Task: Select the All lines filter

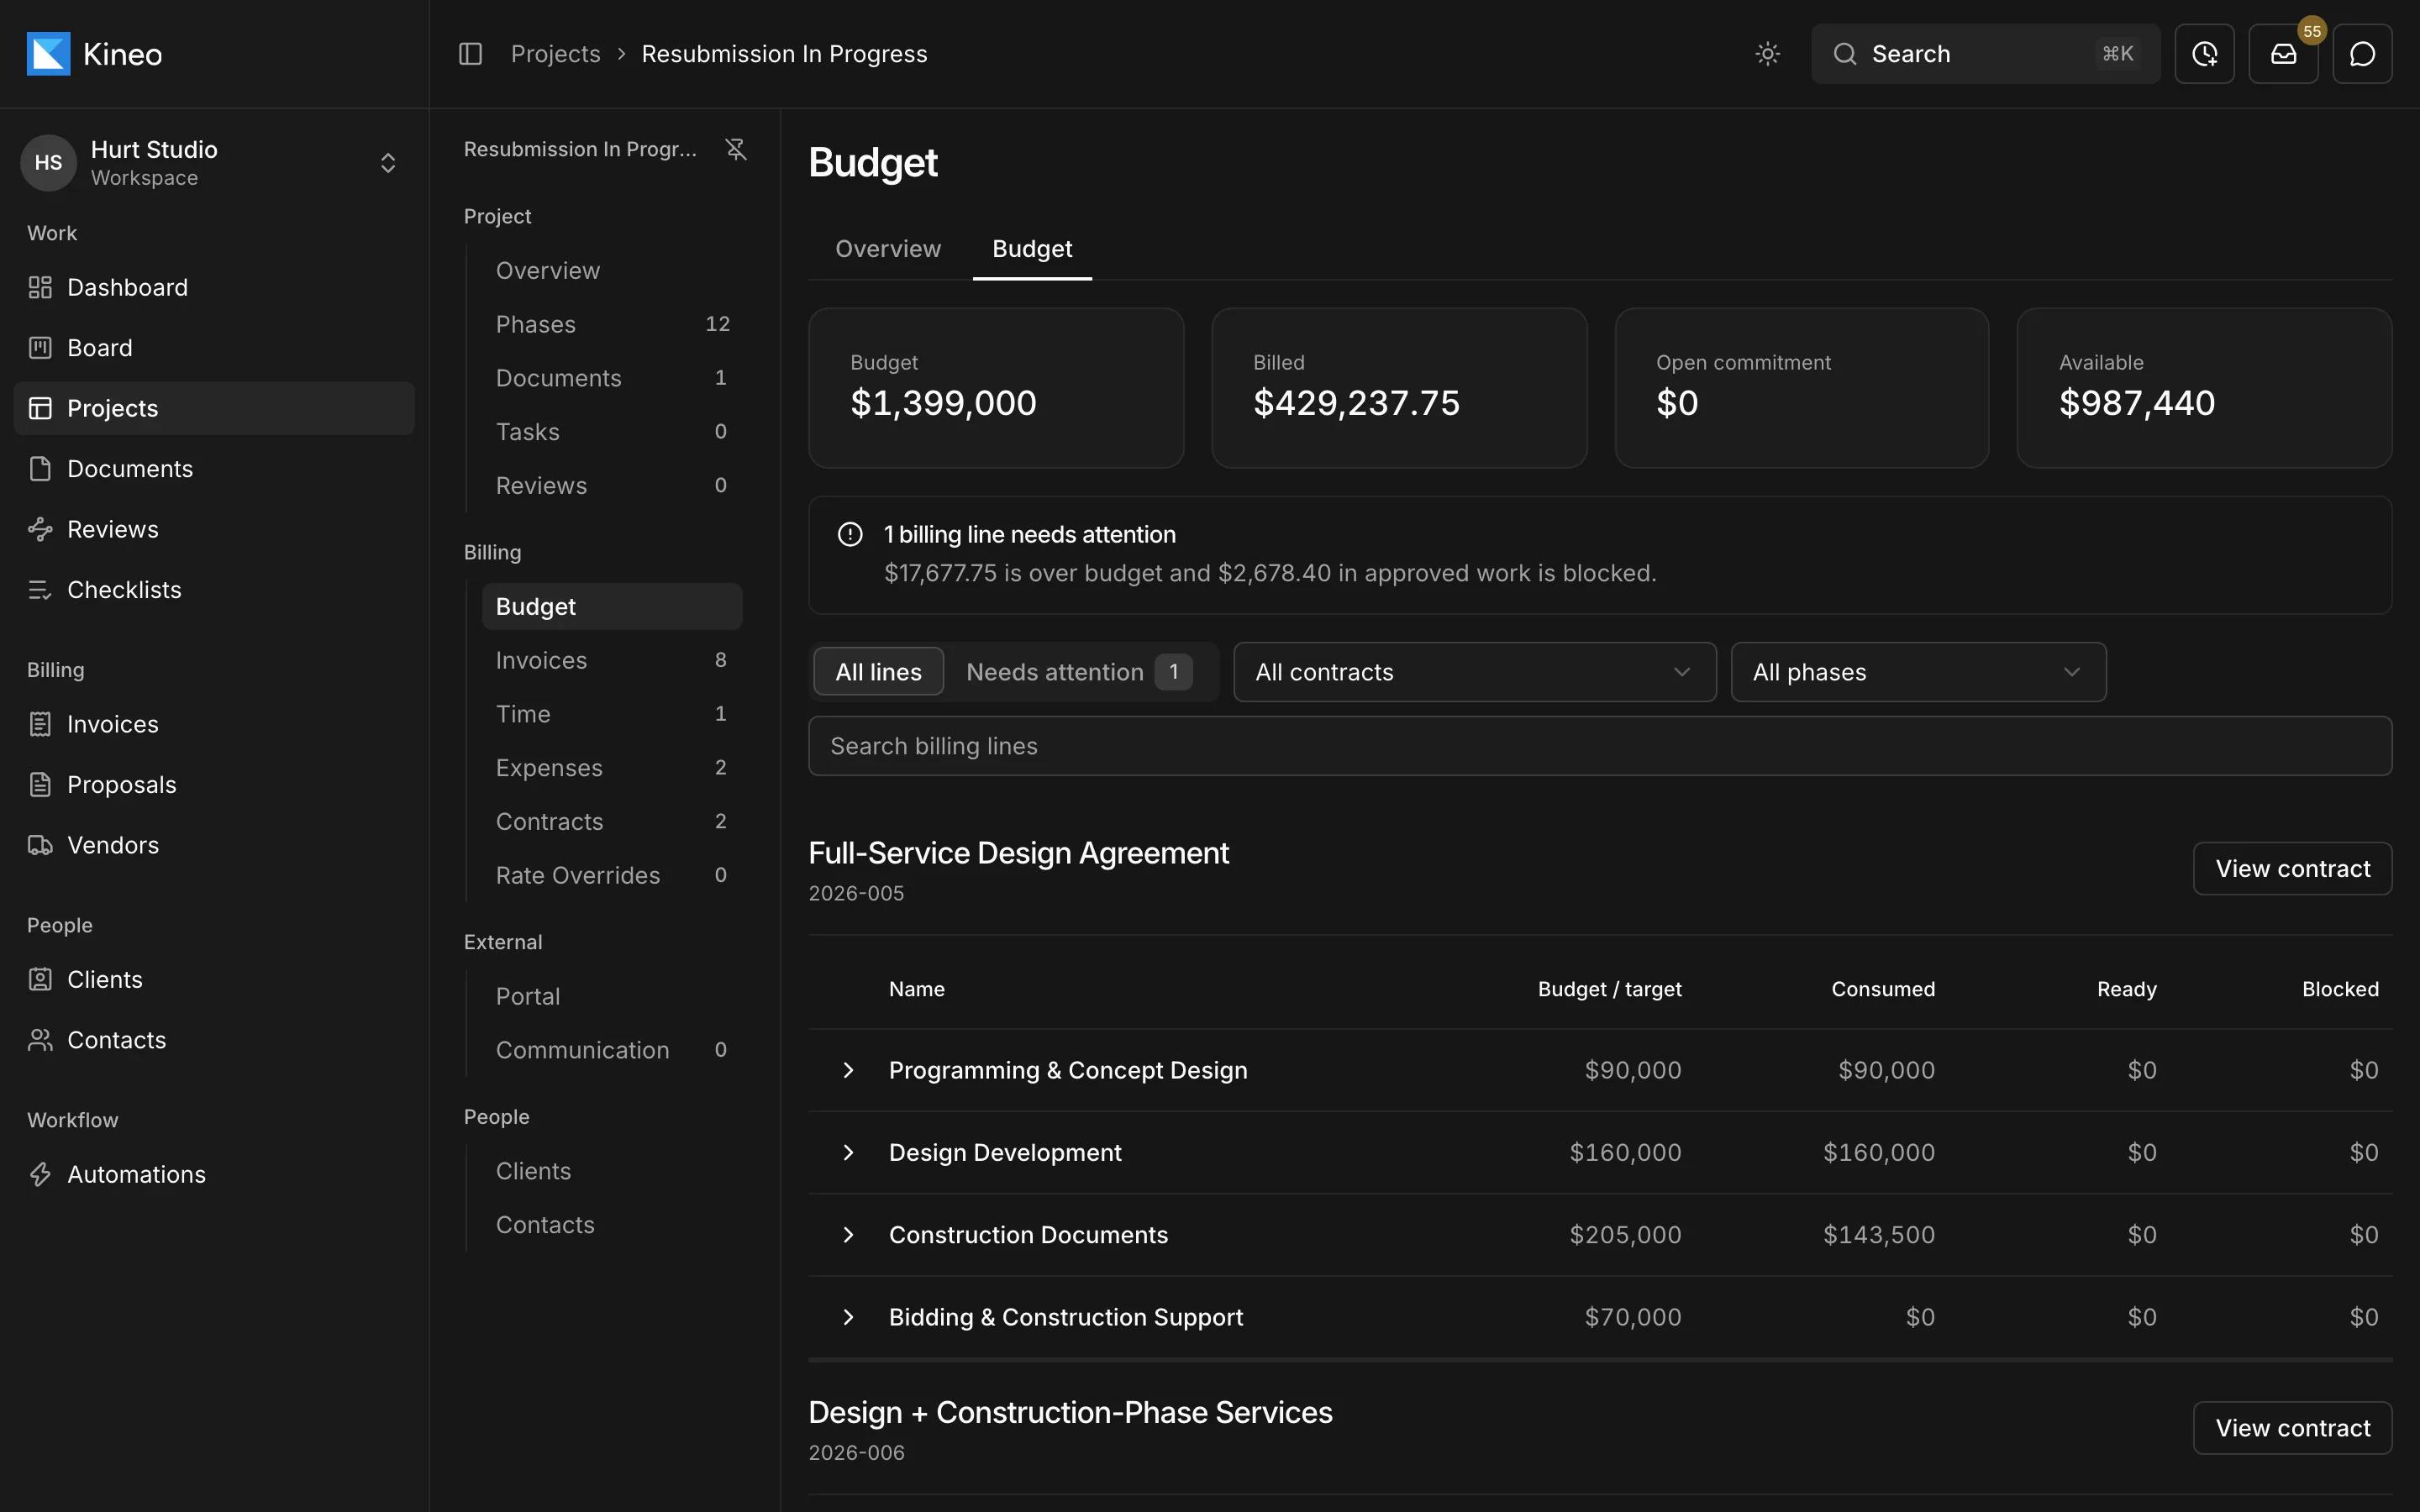Action: click(878, 672)
